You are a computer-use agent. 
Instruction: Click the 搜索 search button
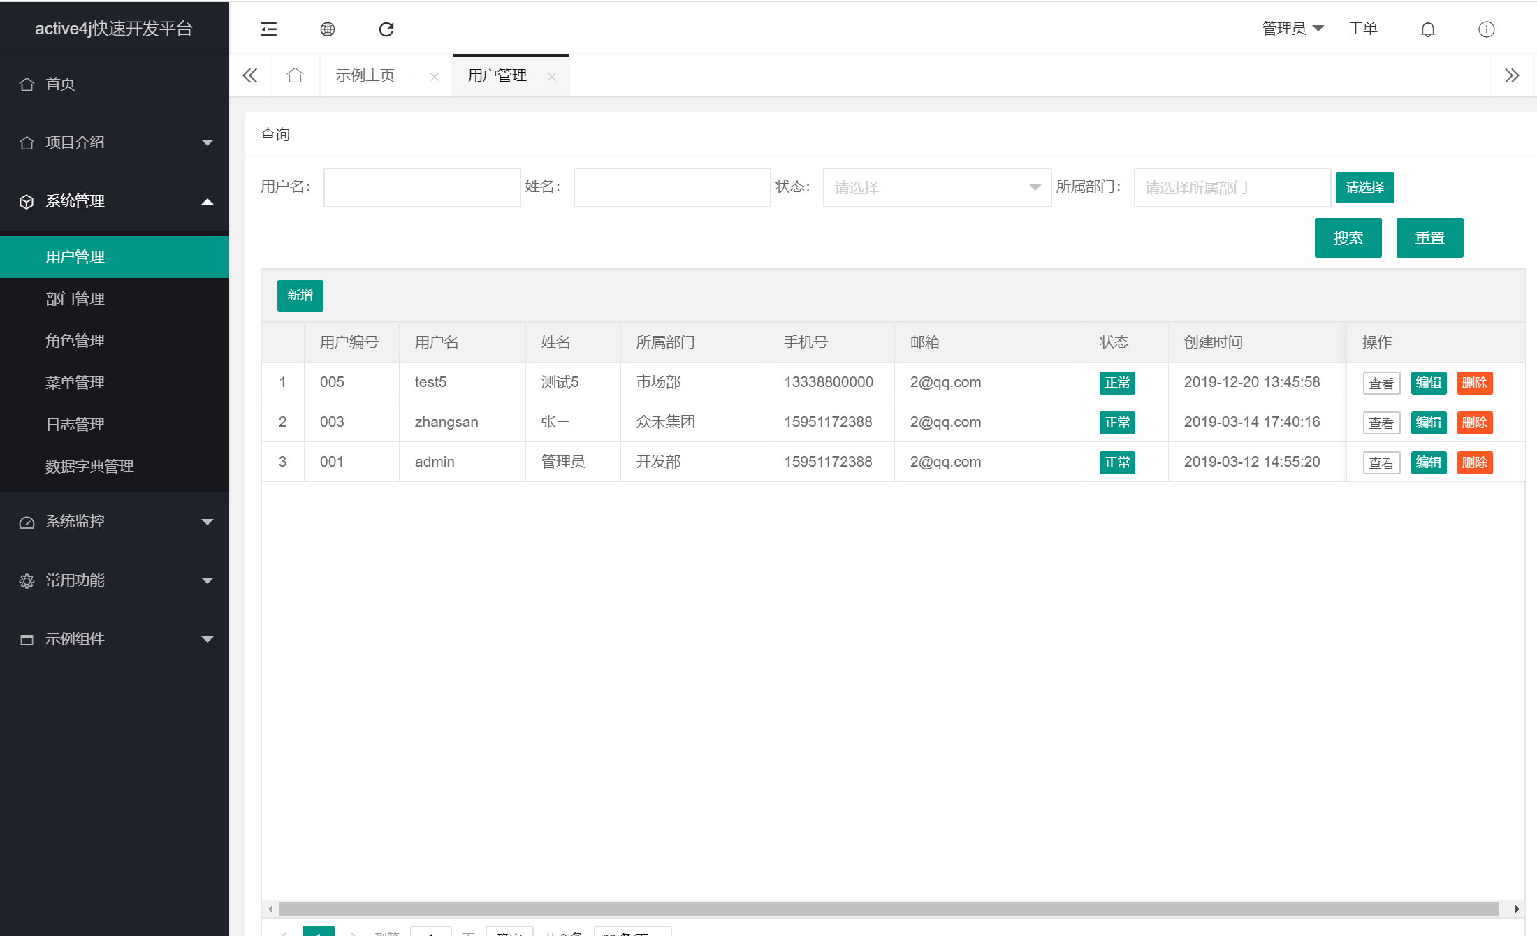pyautogui.click(x=1348, y=237)
